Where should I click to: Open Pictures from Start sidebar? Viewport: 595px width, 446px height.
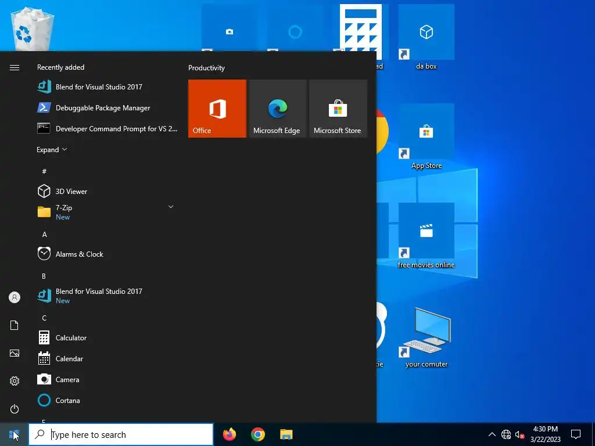point(15,353)
